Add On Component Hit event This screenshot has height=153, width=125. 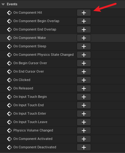(84, 13)
